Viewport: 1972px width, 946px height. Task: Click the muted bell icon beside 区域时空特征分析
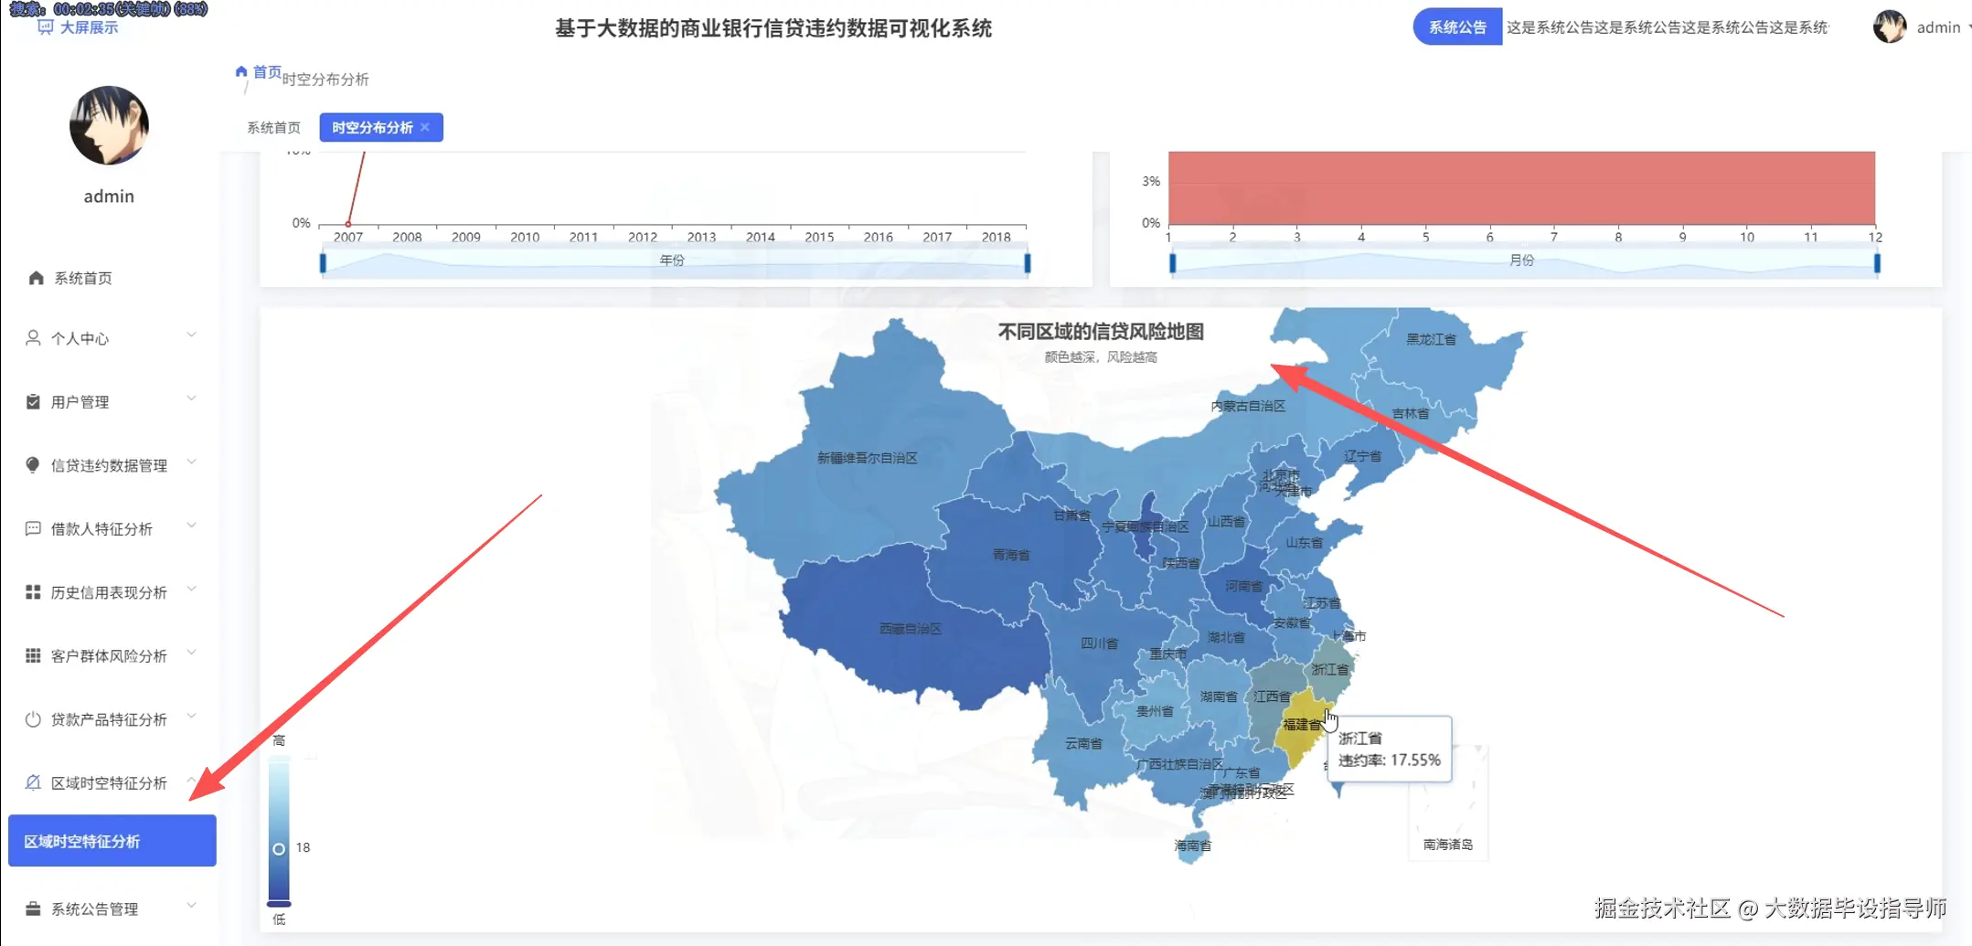pos(33,782)
